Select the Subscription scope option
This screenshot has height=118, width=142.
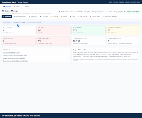tap(87, 12)
